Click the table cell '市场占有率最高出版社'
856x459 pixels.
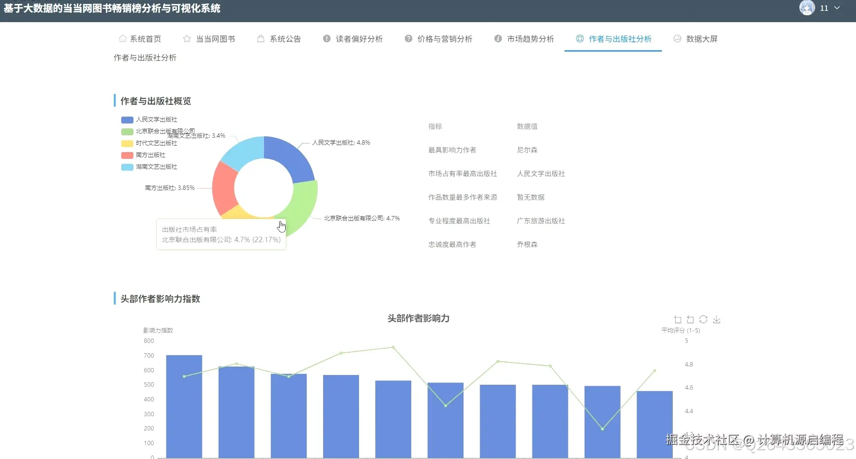coord(462,174)
